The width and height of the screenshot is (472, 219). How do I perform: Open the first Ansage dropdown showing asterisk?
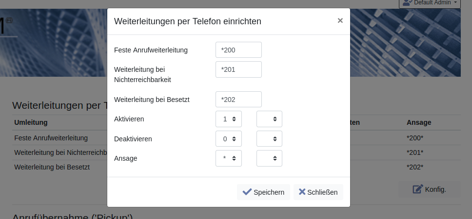click(229, 158)
